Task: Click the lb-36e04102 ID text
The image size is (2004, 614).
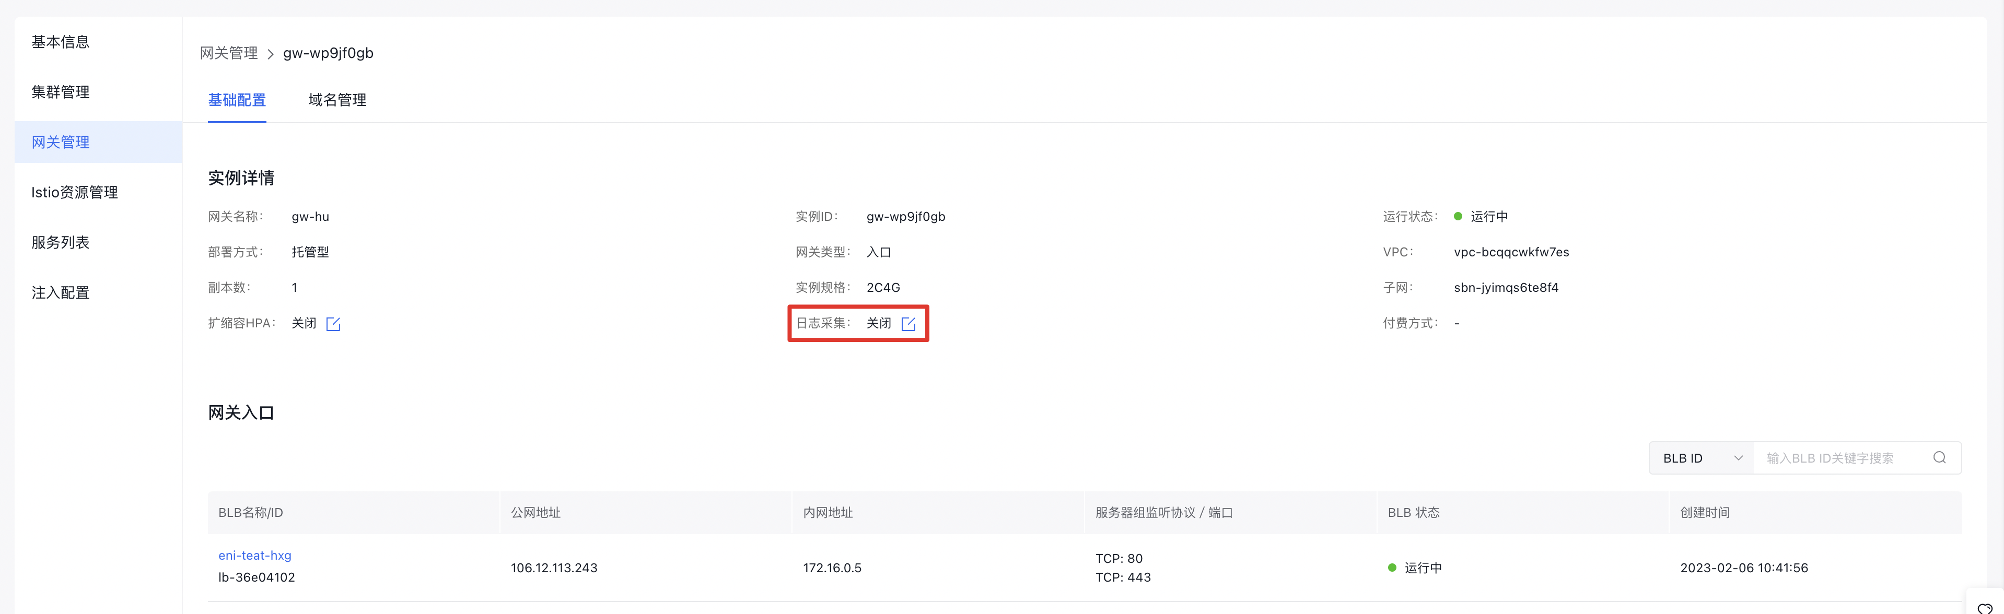Action: [x=257, y=577]
